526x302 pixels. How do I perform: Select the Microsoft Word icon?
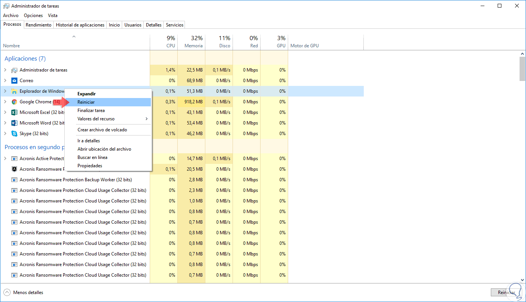pos(14,123)
